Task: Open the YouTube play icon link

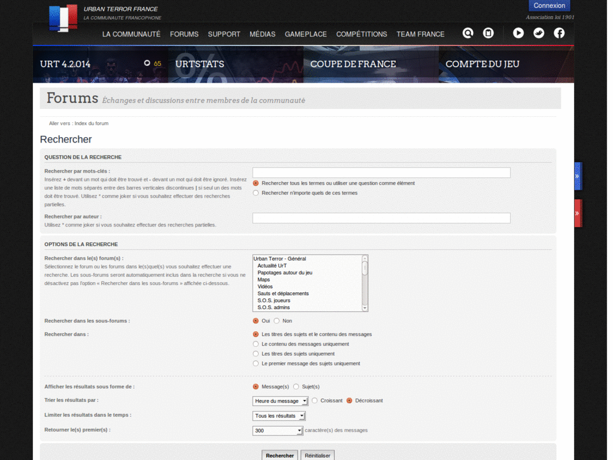Action: [518, 34]
